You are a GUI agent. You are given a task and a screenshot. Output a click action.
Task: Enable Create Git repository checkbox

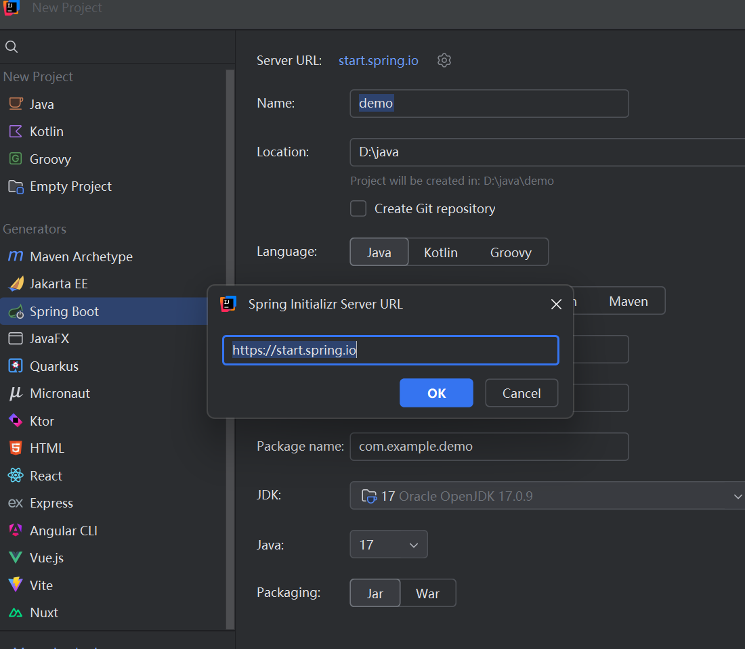(x=358, y=208)
